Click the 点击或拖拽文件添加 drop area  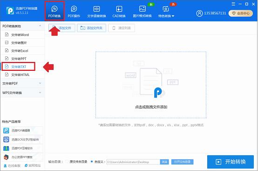151,85
